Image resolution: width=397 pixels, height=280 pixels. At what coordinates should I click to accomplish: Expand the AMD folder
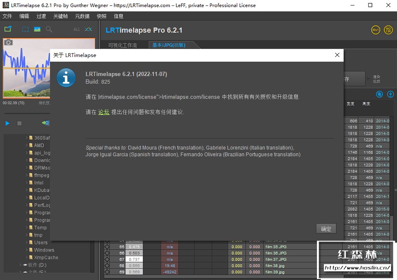pos(26,145)
